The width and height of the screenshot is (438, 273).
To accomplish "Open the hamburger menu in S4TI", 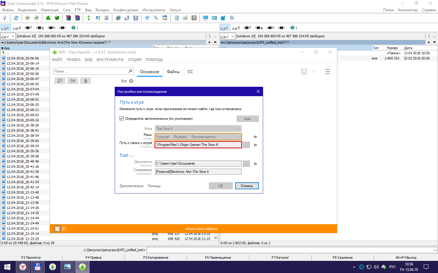I will [328, 72].
